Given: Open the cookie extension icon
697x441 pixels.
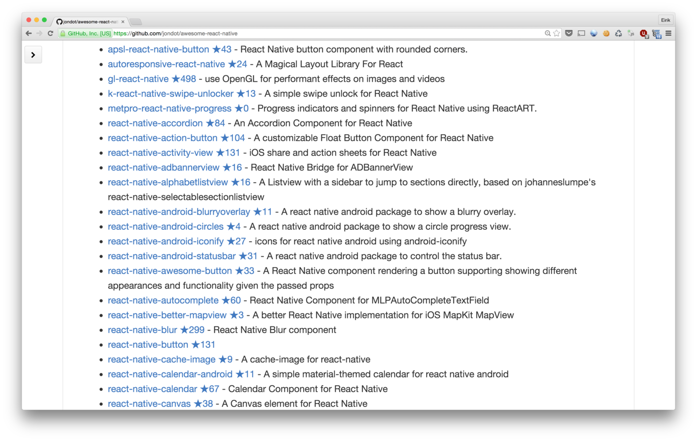Looking at the screenshot, I should coord(606,33).
